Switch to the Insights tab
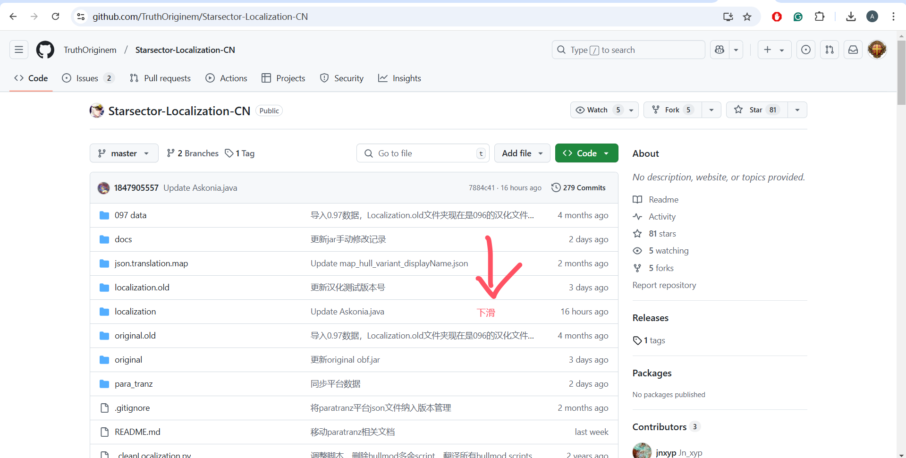 pos(399,78)
